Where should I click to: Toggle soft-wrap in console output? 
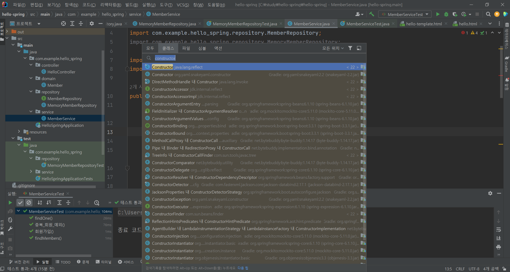499,230
